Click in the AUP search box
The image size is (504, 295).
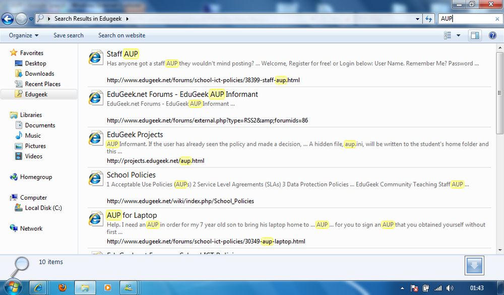(x=466, y=19)
